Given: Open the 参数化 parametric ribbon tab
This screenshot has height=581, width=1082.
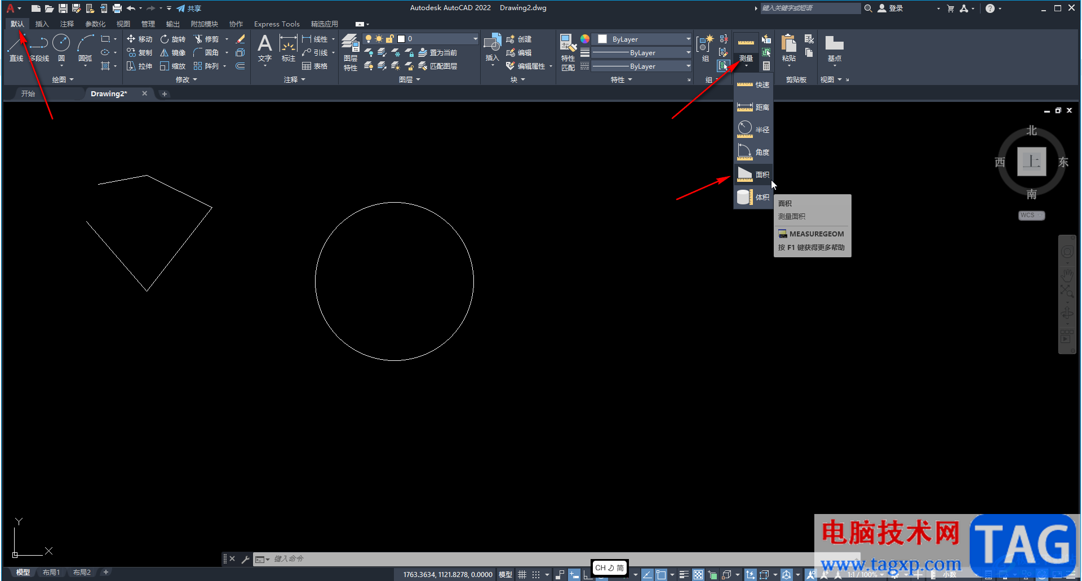Looking at the screenshot, I should [x=95, y=24].
